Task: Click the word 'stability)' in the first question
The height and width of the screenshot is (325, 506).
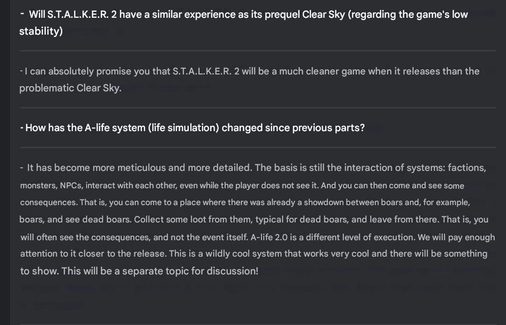Action: pyautogui.click(x=41, y=31)
